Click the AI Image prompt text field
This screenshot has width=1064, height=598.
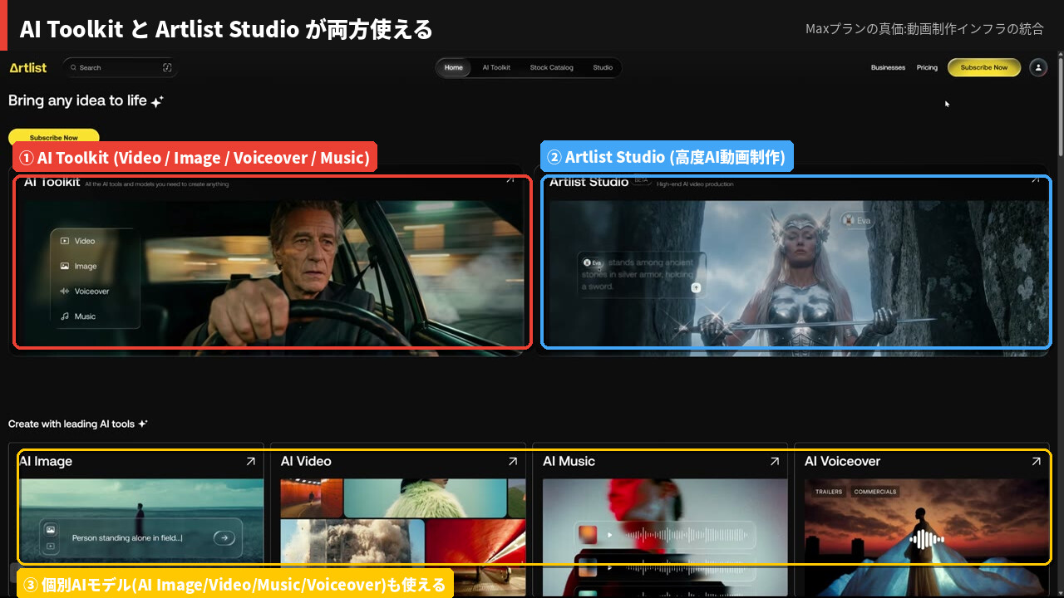tap(126, 537)
